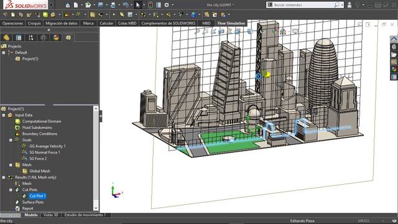Collapse the Results node

point(4,177)
